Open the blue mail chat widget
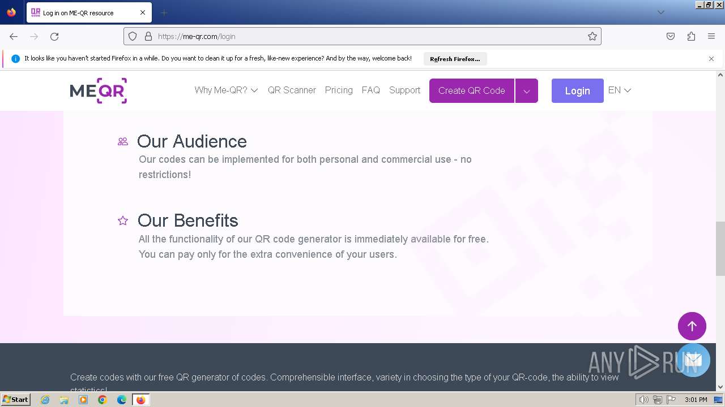725x407 pixels. coord(693,360)
